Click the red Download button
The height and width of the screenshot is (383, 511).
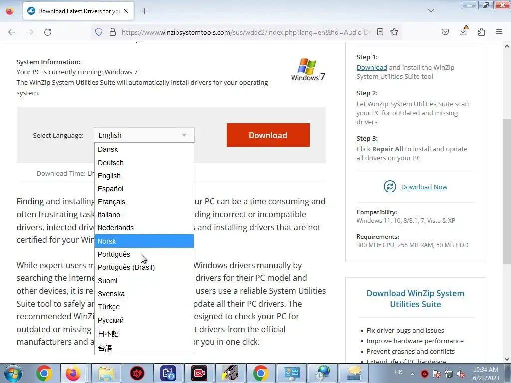coord(268,135)
